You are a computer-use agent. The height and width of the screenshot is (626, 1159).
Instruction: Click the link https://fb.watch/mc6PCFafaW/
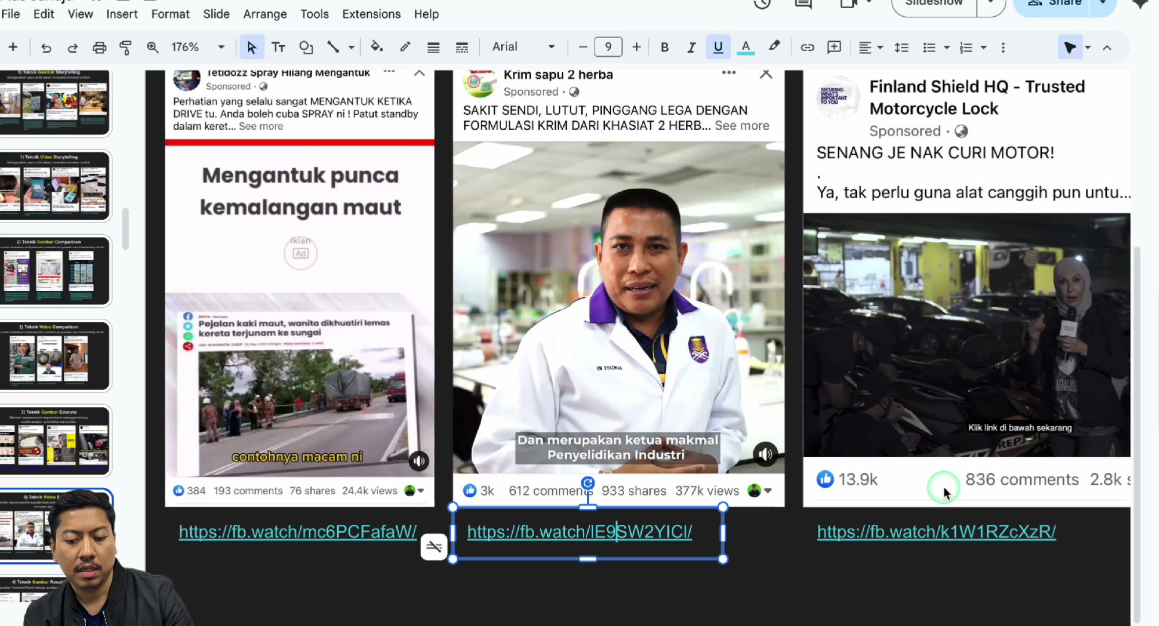point(298,532)
